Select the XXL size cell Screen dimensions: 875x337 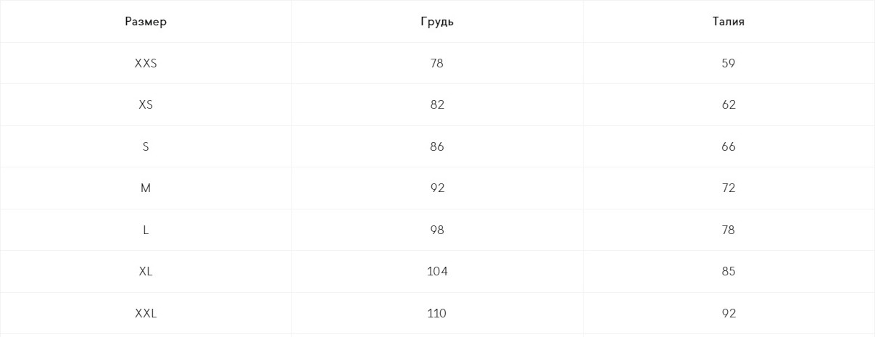coord(146,314)
